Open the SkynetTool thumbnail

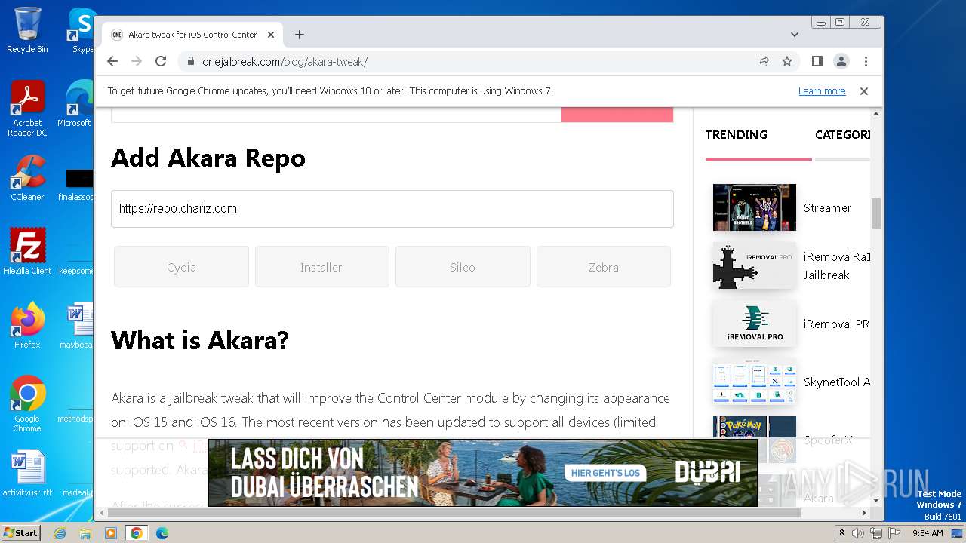coord(755,382)
